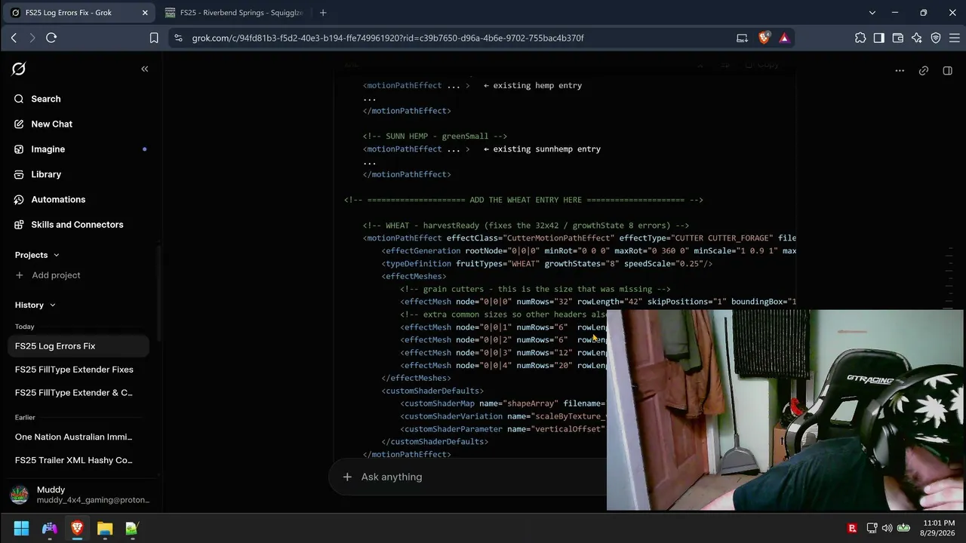Viewport: 966px width, 543px height.
Task: Click the webcam video overlay
Action: (785, 410)
